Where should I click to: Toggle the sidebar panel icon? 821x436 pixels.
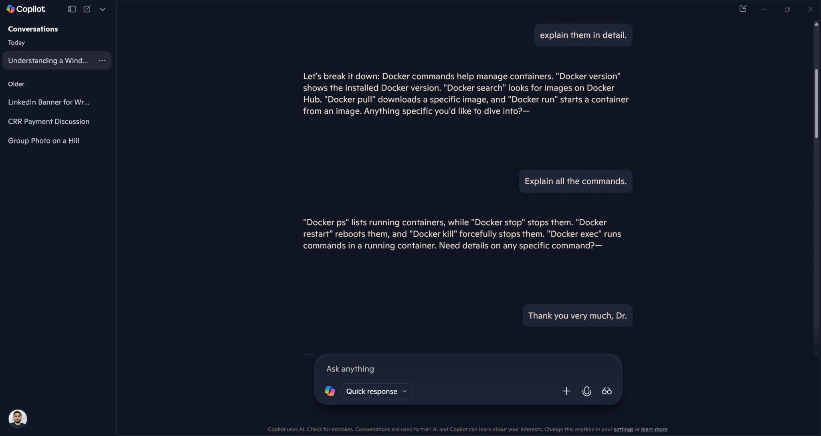click(x=72, y=9)
